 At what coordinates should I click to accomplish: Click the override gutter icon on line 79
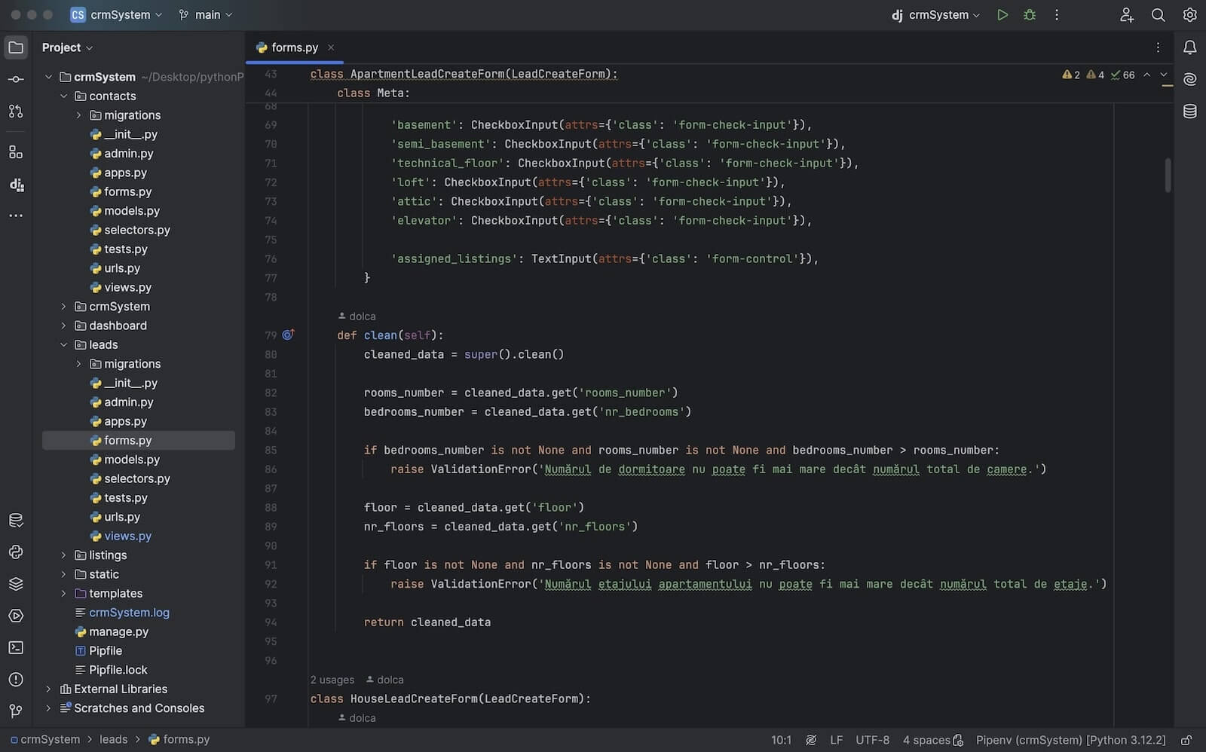(x=288, y=335)
